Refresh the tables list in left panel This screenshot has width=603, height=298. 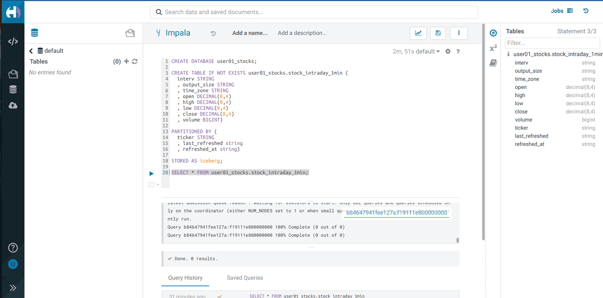(x=135, y=61)
